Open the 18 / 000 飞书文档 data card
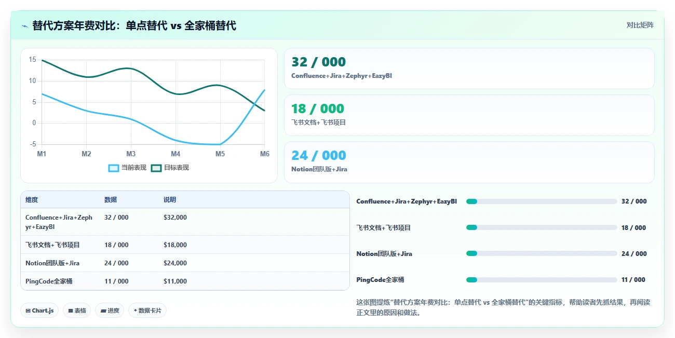Screen dimensions: 675x338 pos(469,115)
